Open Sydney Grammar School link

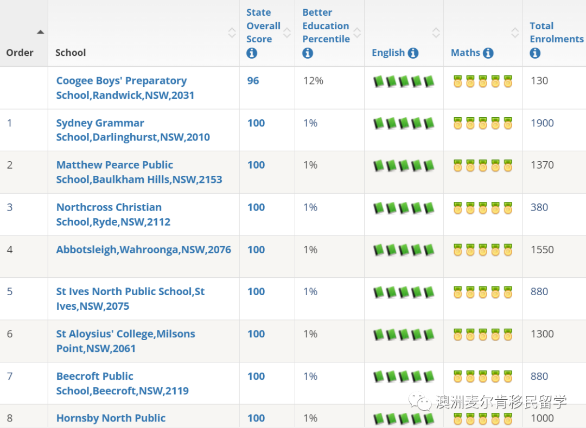(133, 130)
